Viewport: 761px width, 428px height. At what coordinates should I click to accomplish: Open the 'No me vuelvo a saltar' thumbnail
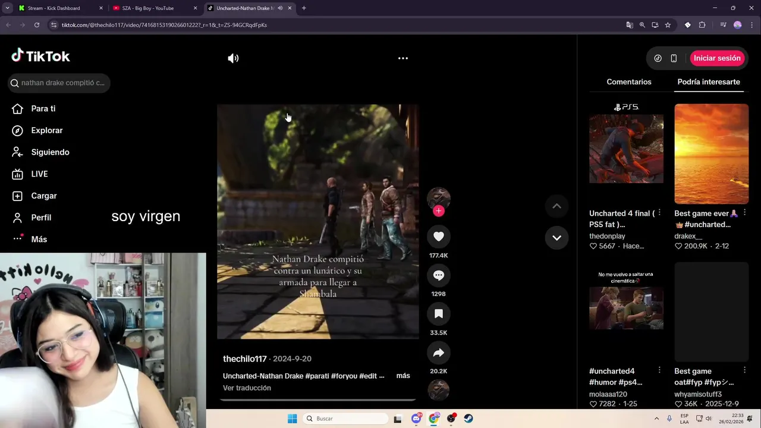626,311
